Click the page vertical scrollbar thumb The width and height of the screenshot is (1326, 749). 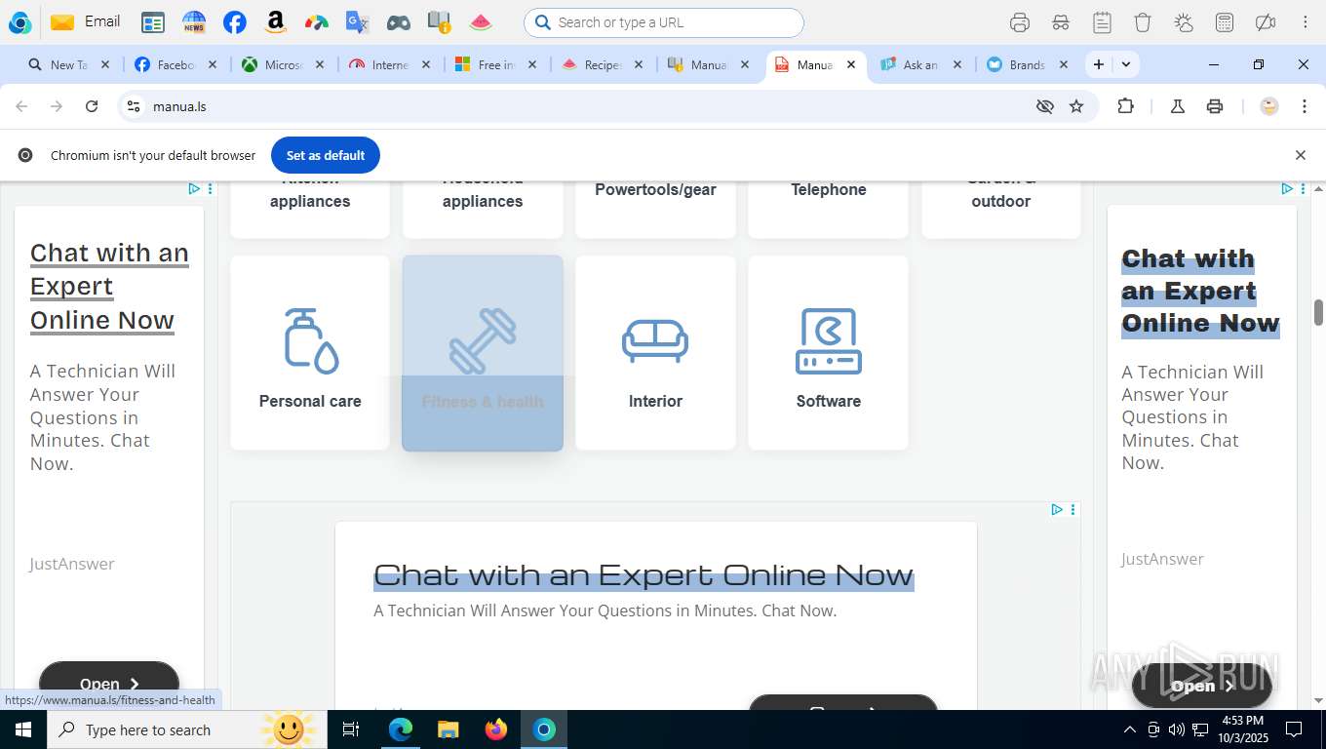click(1318, 313)
